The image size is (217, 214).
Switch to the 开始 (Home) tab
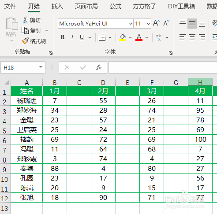pos(34,6)
